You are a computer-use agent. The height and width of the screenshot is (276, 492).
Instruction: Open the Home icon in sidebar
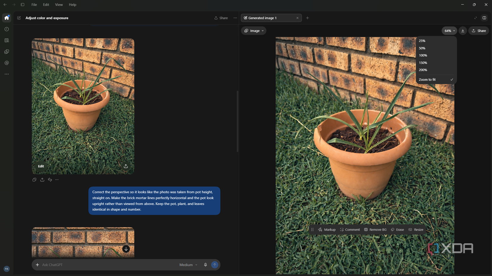point(7,18)
